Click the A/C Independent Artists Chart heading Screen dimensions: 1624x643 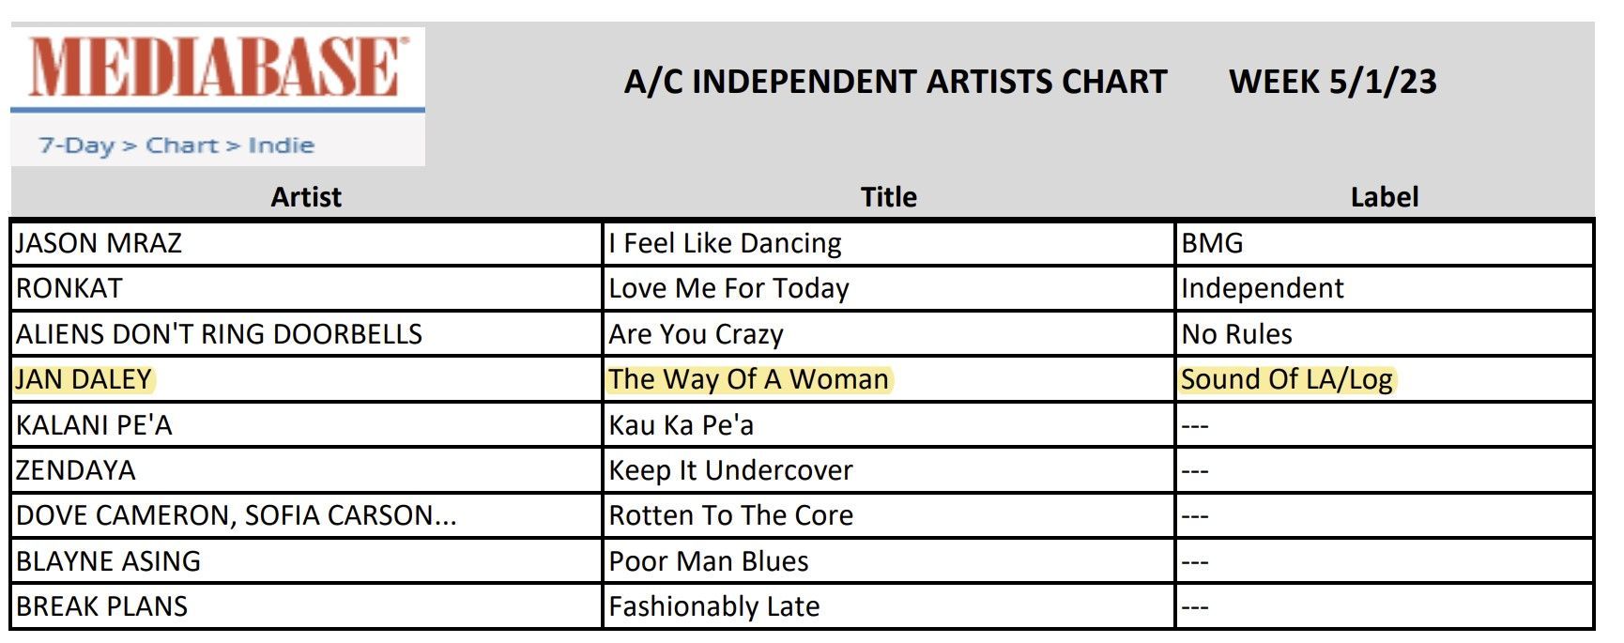896,82
